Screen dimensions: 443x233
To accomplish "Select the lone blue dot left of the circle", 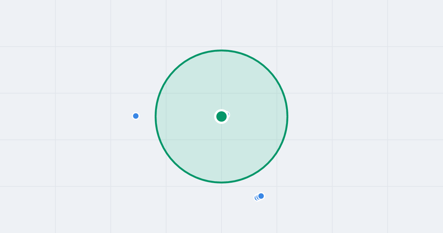I will coord(136,116).
